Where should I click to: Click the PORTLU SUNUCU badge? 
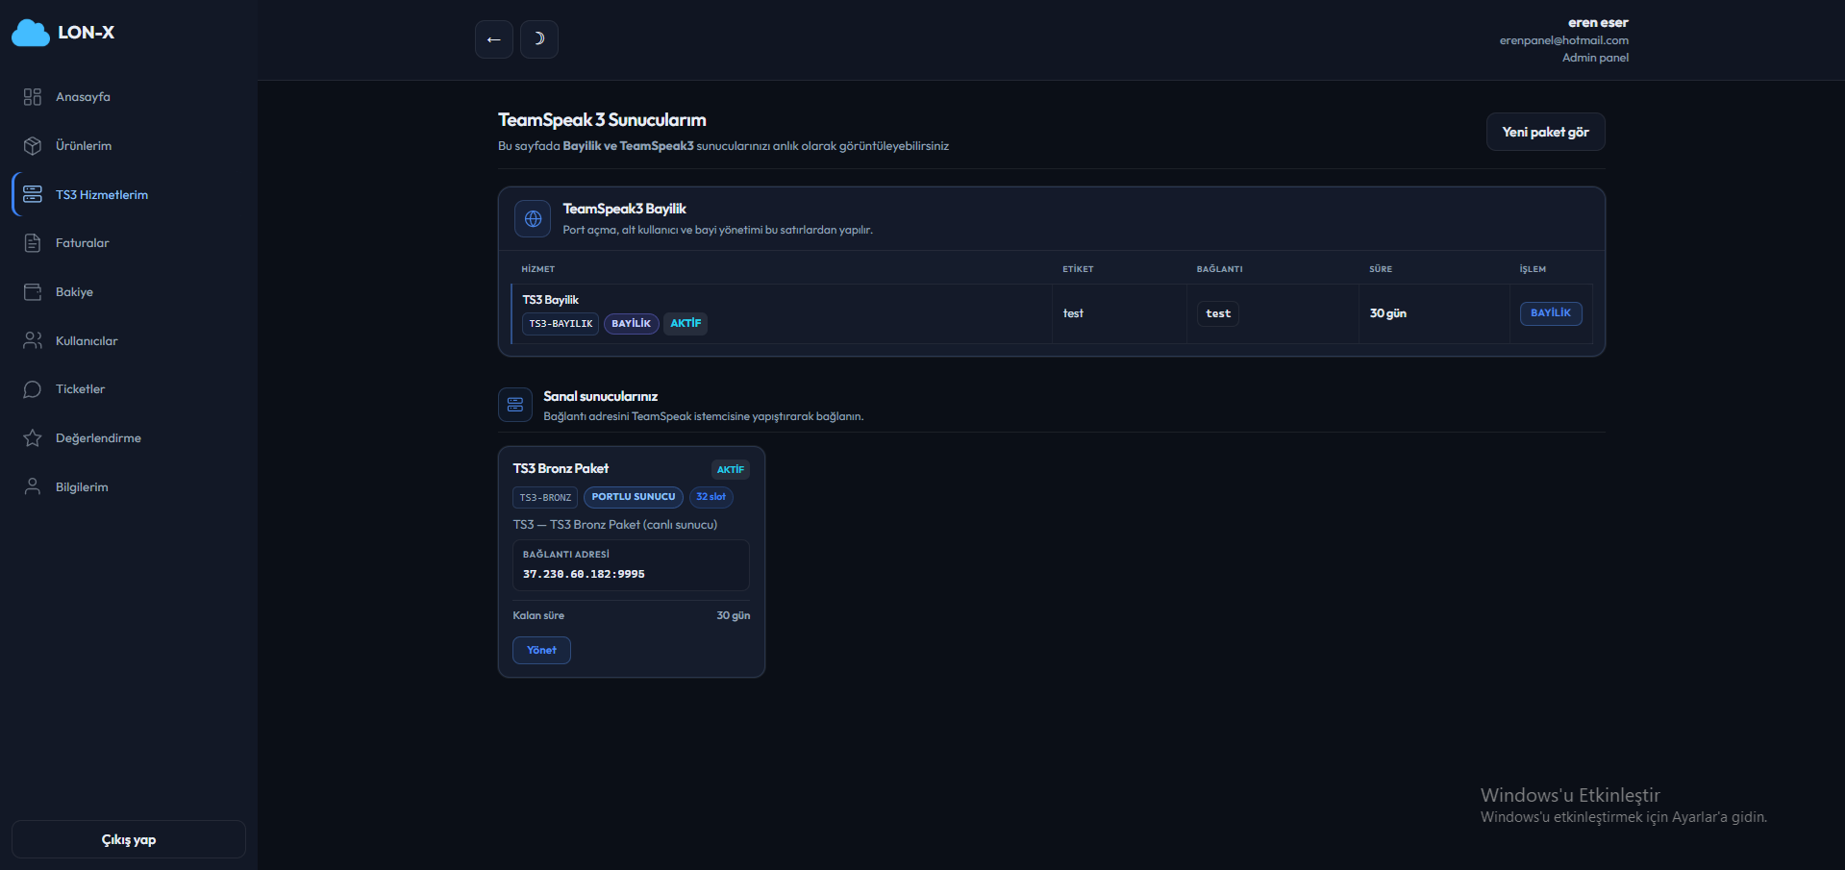[634, 497]
